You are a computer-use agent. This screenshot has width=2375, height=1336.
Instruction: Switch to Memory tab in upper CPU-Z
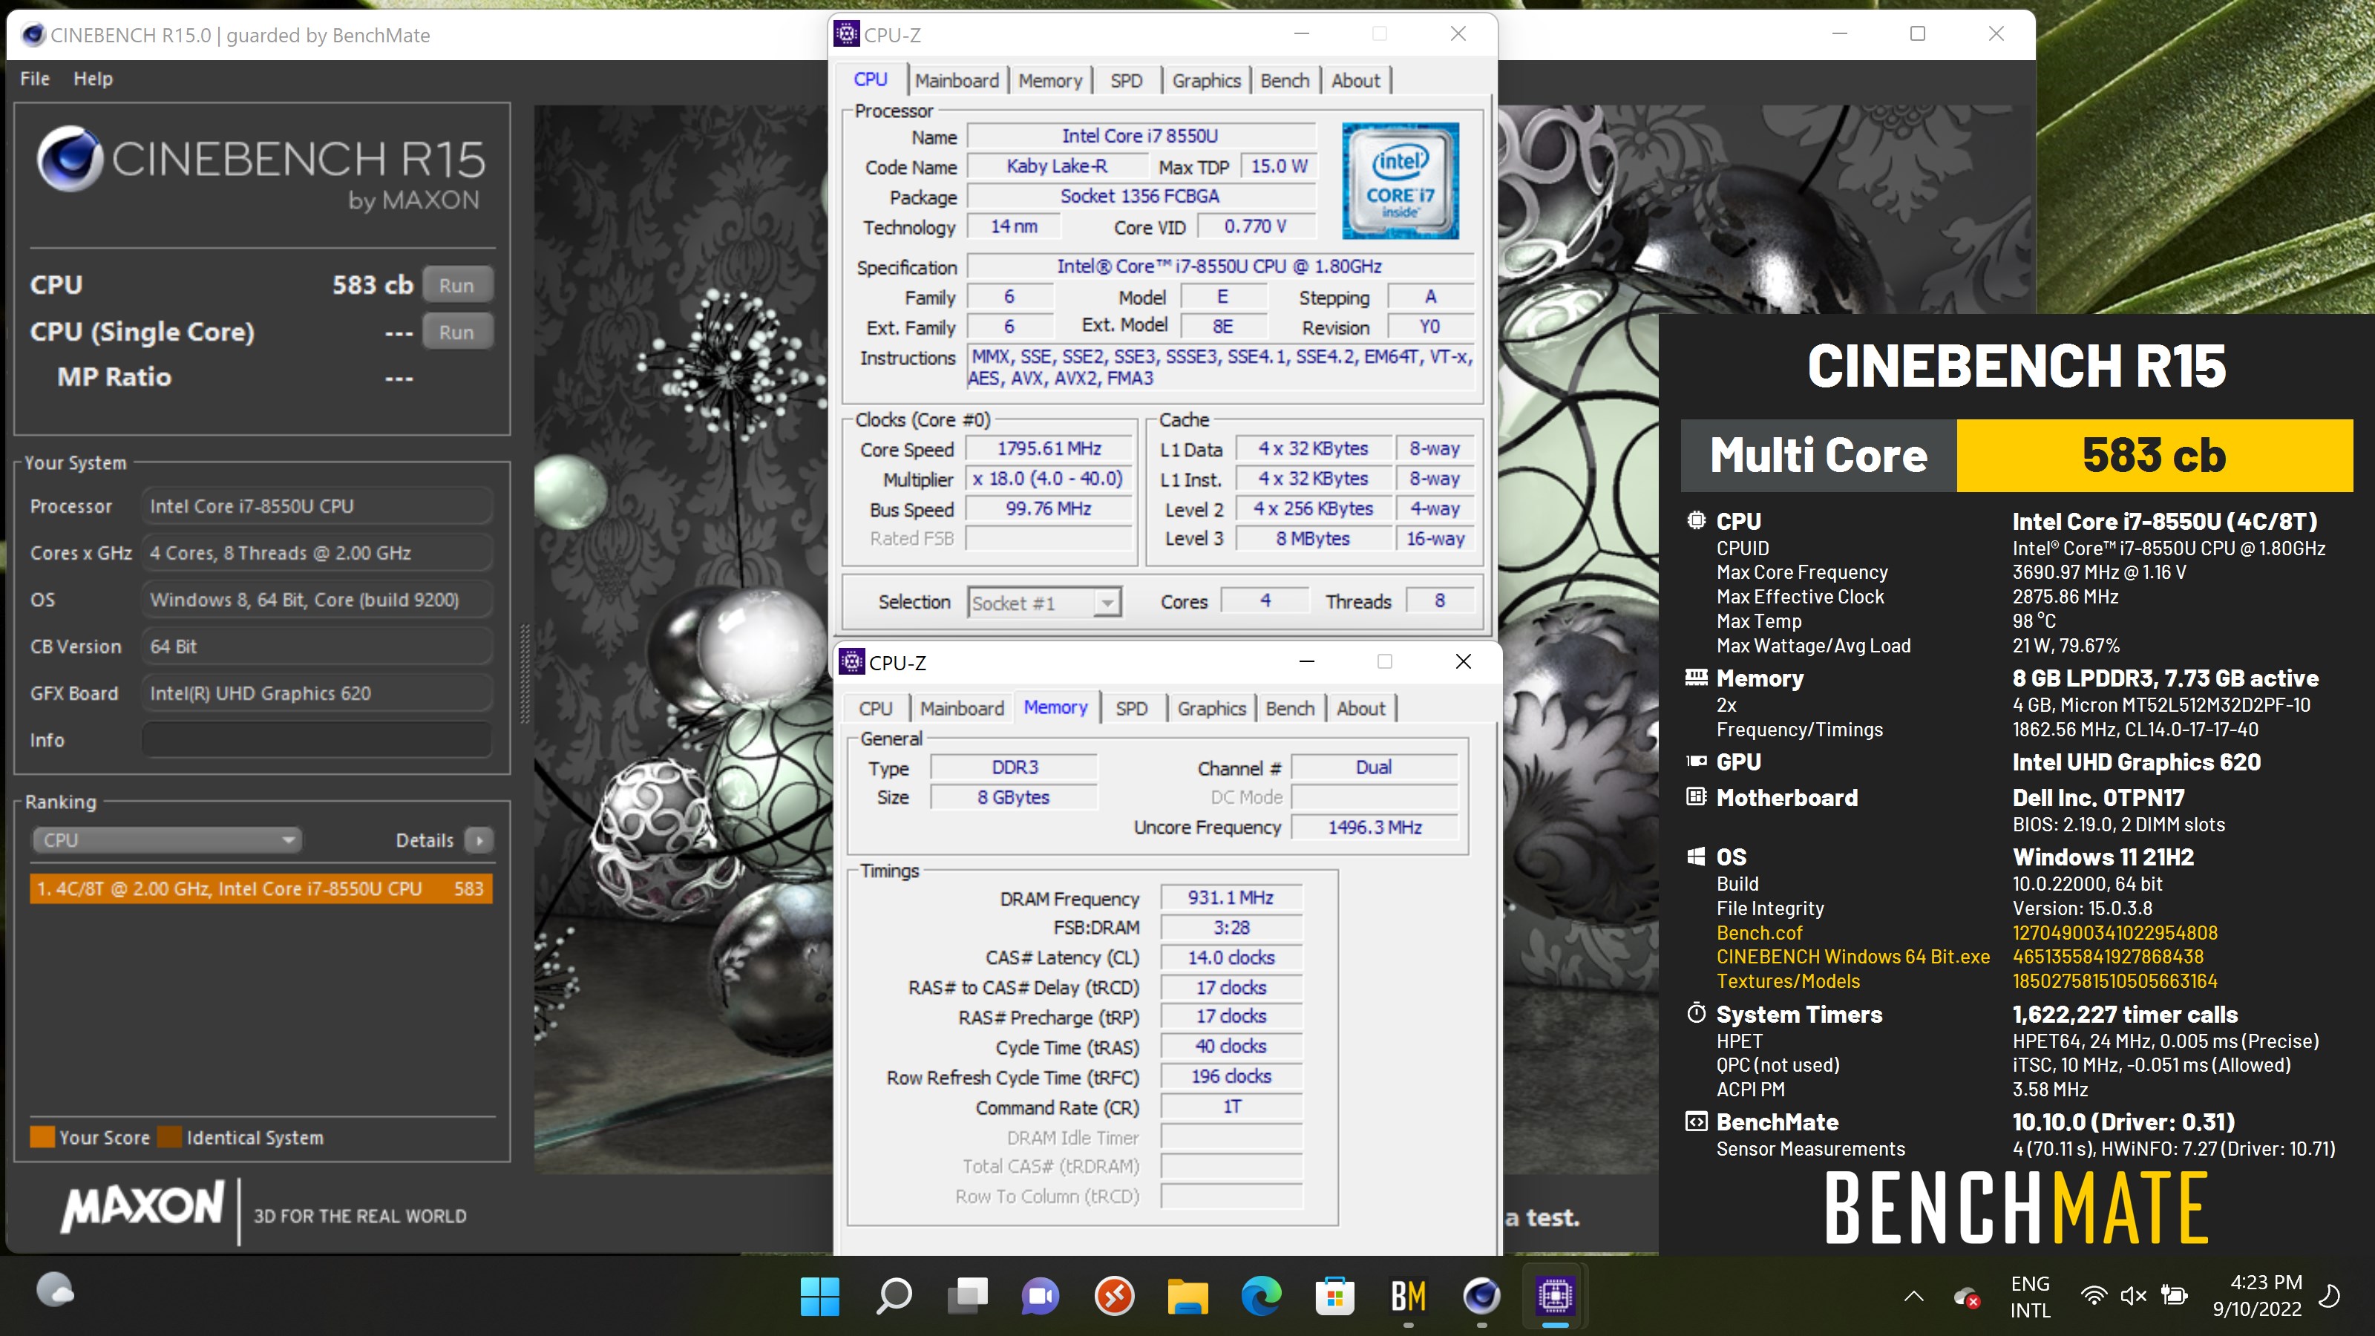click(x=1049, y=80)
